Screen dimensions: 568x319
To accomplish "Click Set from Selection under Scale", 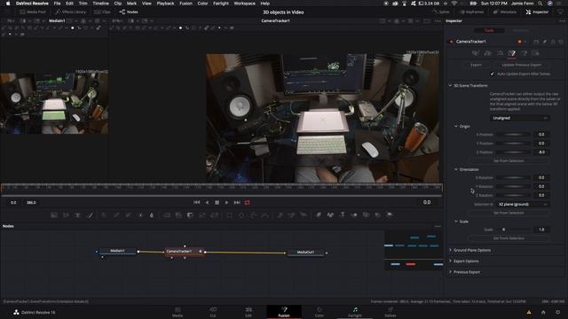I will (x=509, y=238).
